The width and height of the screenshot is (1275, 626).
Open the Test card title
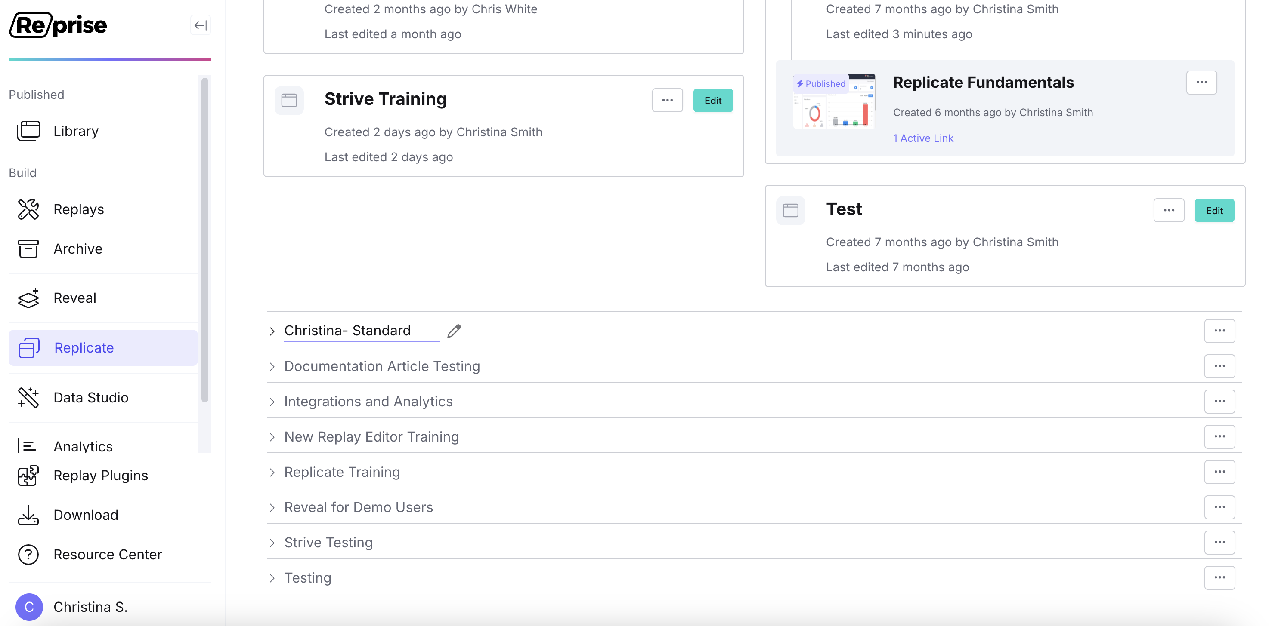(x=844, y=209)
